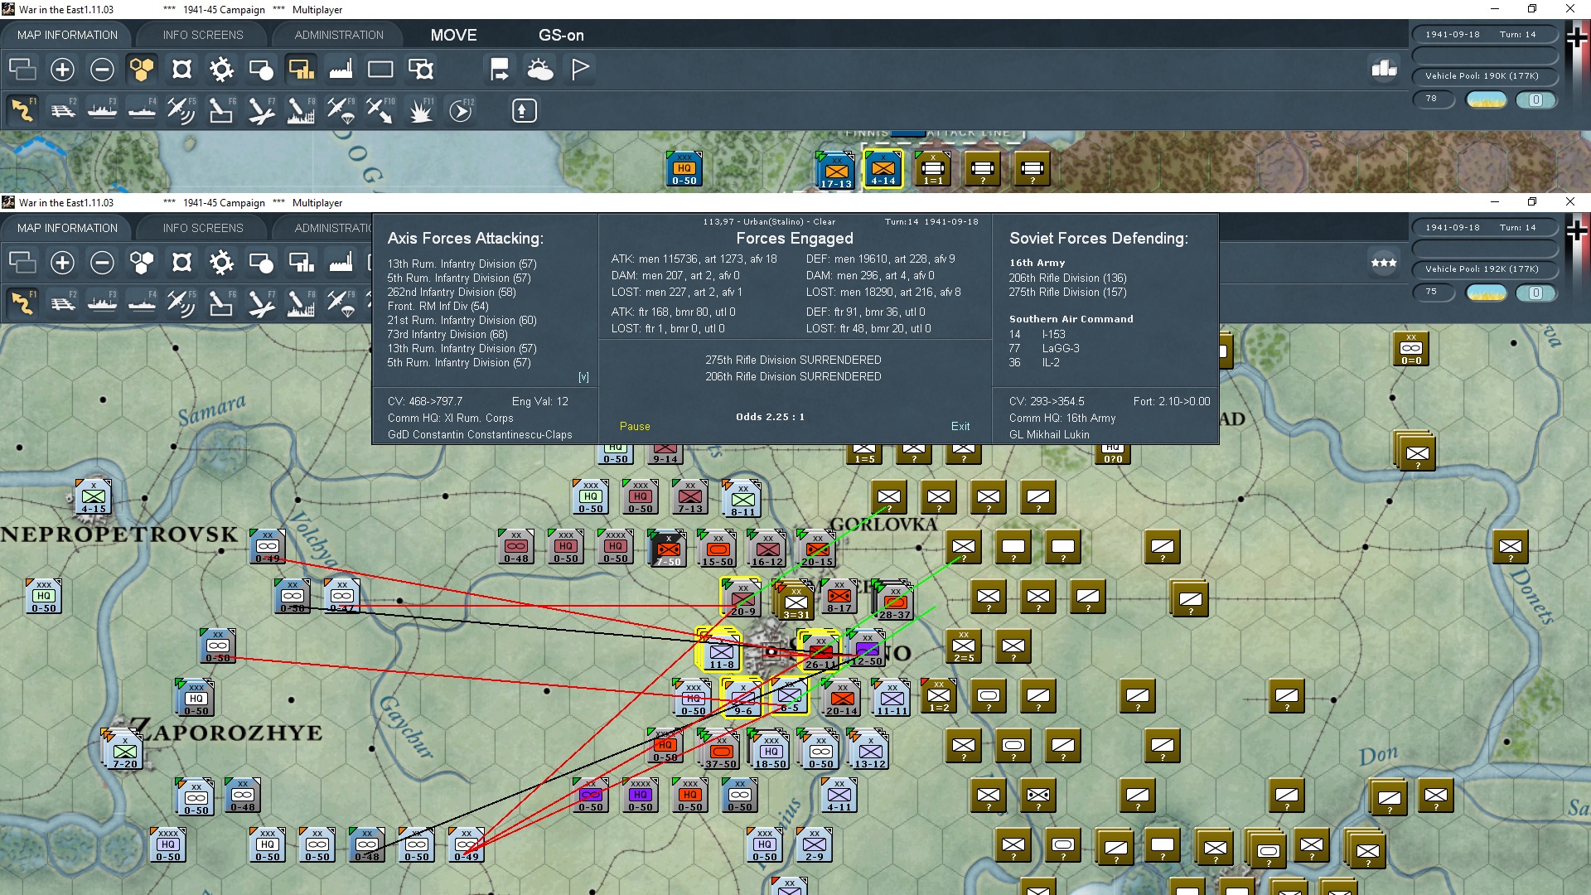Select the F9 air transport mode icon
Viewport: 1591px width, 895px height.
[x=341, y=110]
